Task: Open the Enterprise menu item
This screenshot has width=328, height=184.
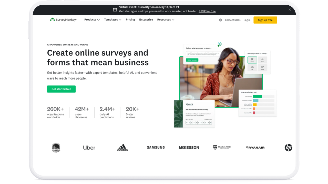Action: point(146,20)
